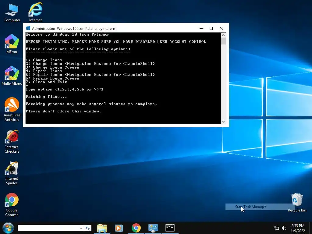Click '6) Repair Logon Screen' line
Image resolution: width=312 pixels, height=234 pixels.
point(52,78)
